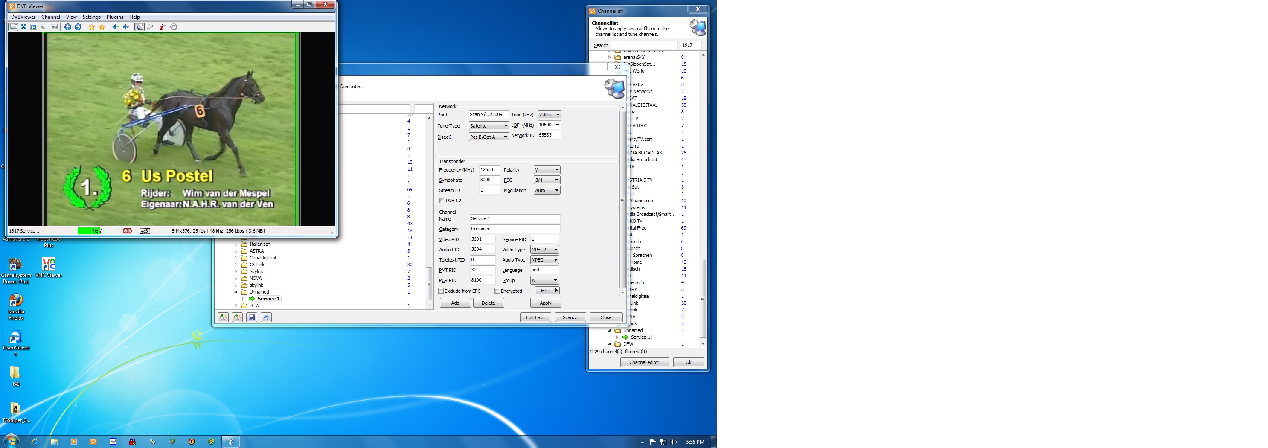Open DVBViewer menu
This screenshot has height=448, width=1268.
23,17
